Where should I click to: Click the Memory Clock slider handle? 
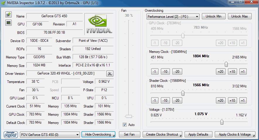coord(226,64)
